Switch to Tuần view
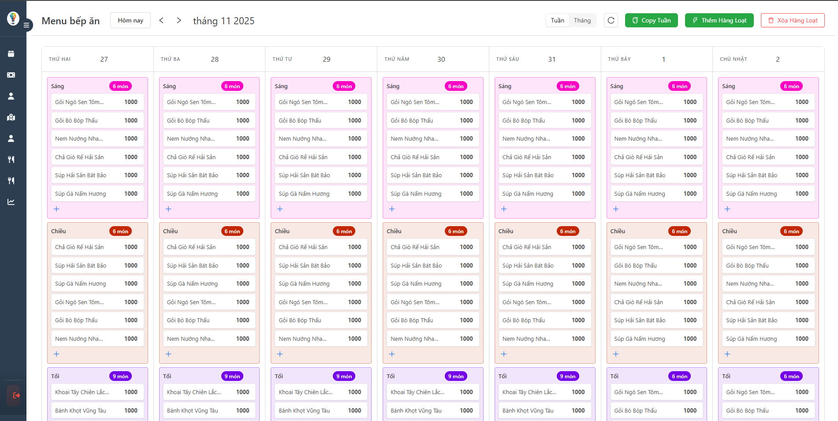This screenshot has width=838, height=421. (x=557, y=20)
